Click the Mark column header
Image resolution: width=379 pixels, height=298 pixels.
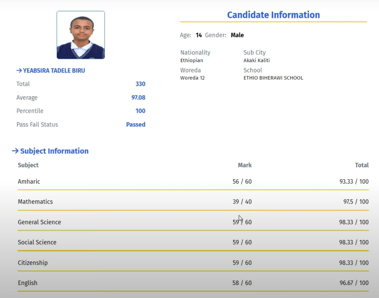(245, 165)
